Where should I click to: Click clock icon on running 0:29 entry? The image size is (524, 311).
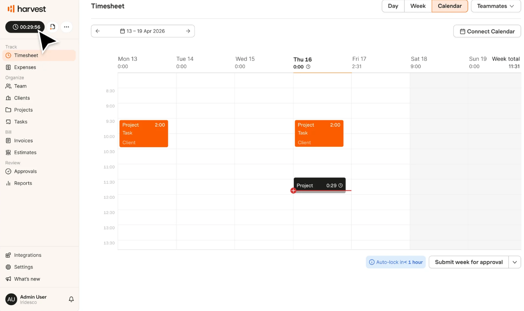(341, 186)
